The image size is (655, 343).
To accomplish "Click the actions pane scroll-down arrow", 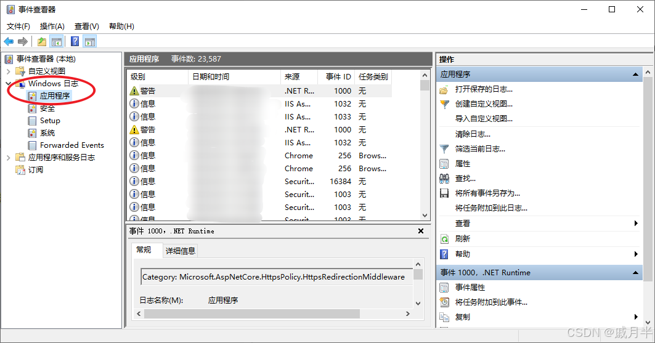I will [x=648, y=322].
